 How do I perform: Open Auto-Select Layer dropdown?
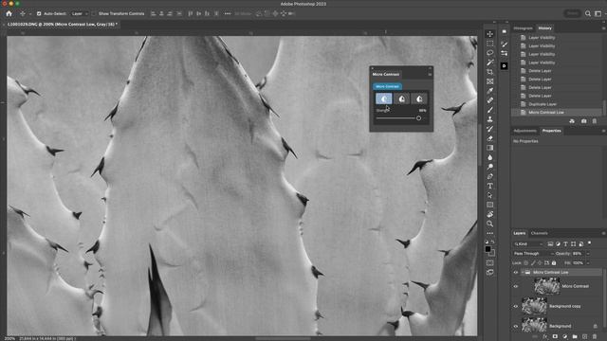tap(80, 13)
